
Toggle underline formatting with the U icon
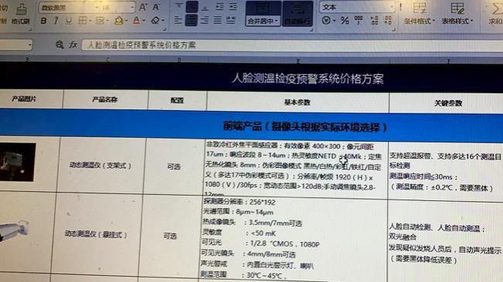point(69,21)
